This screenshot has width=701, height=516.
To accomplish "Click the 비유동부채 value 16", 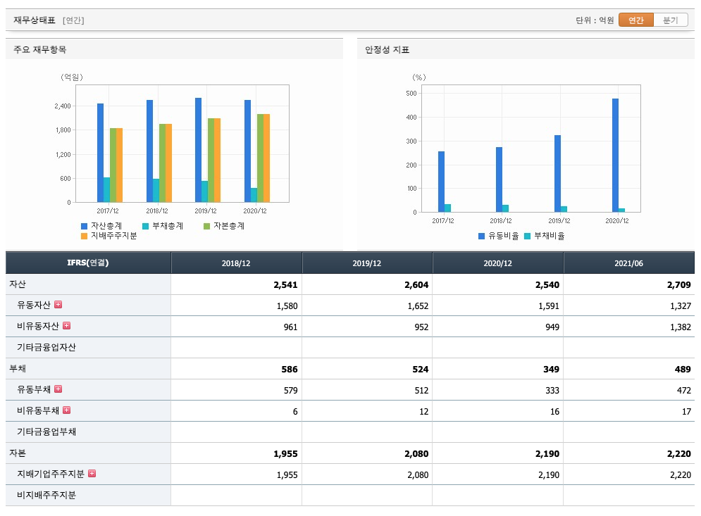I will 554,411.
